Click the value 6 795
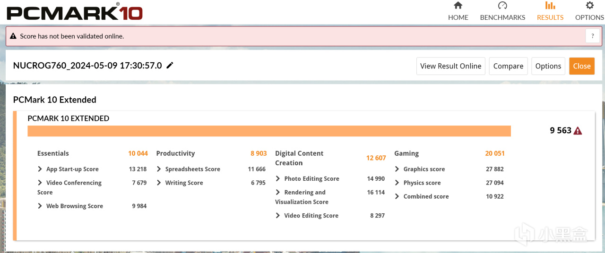This screenshot has width=605, height=253. (259, 183)
